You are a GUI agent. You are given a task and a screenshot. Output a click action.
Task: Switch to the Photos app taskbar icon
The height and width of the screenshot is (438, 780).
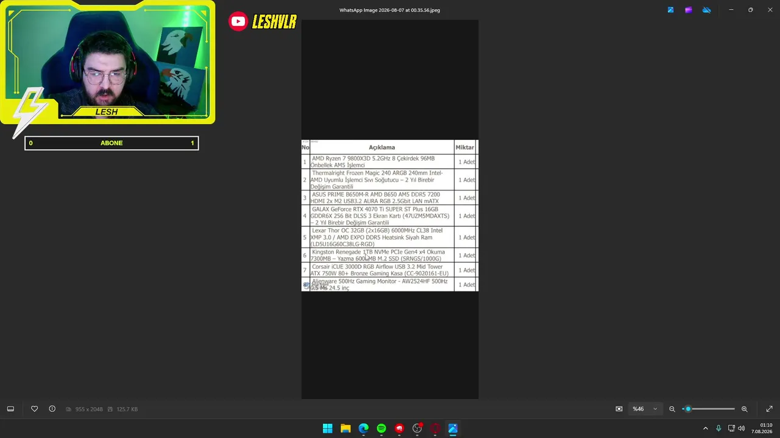pos(453,428)
